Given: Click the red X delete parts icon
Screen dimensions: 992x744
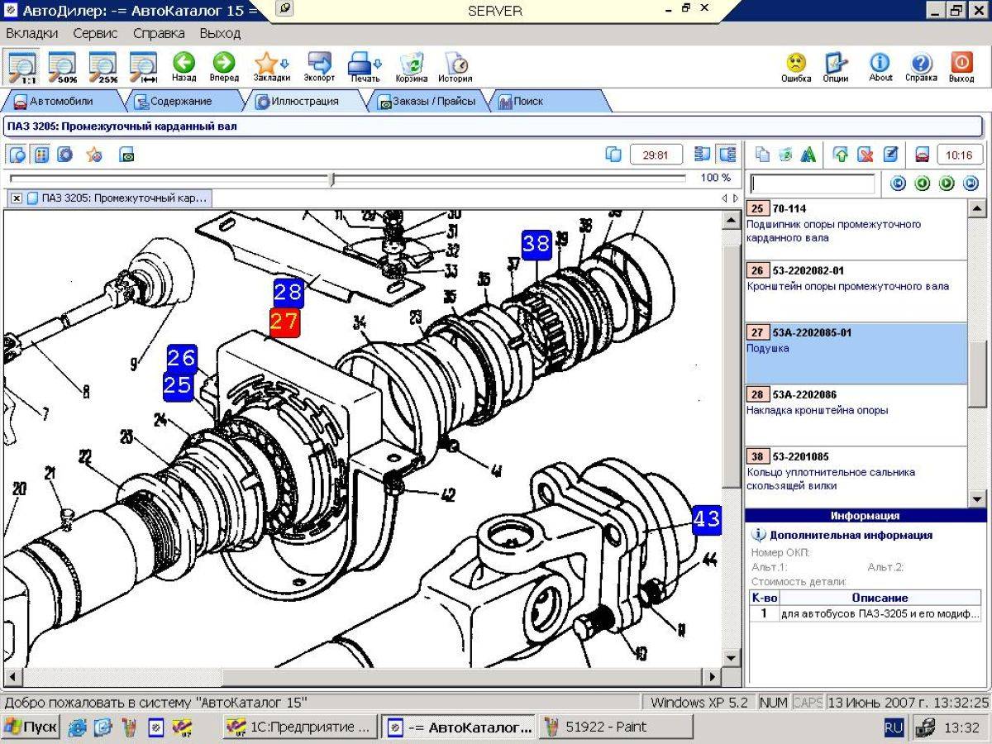Looking at the screenshot, I should point(866,155).
